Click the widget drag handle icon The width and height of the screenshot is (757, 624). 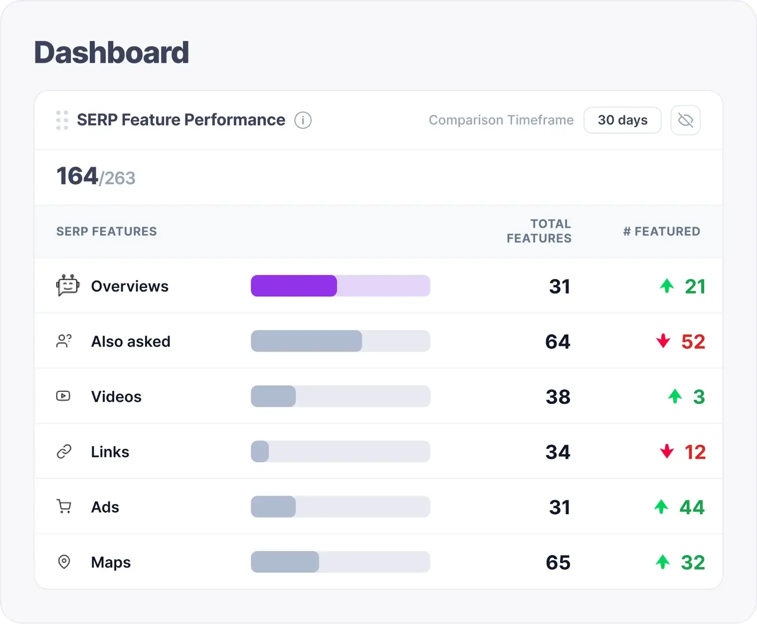click(x=61, y=120)
